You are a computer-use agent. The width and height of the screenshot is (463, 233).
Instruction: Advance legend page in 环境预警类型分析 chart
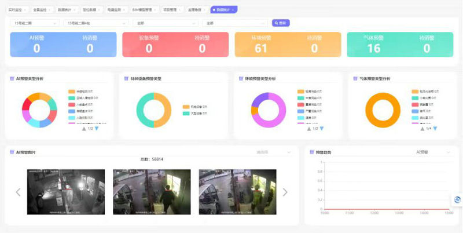click(x=322, y=129)
